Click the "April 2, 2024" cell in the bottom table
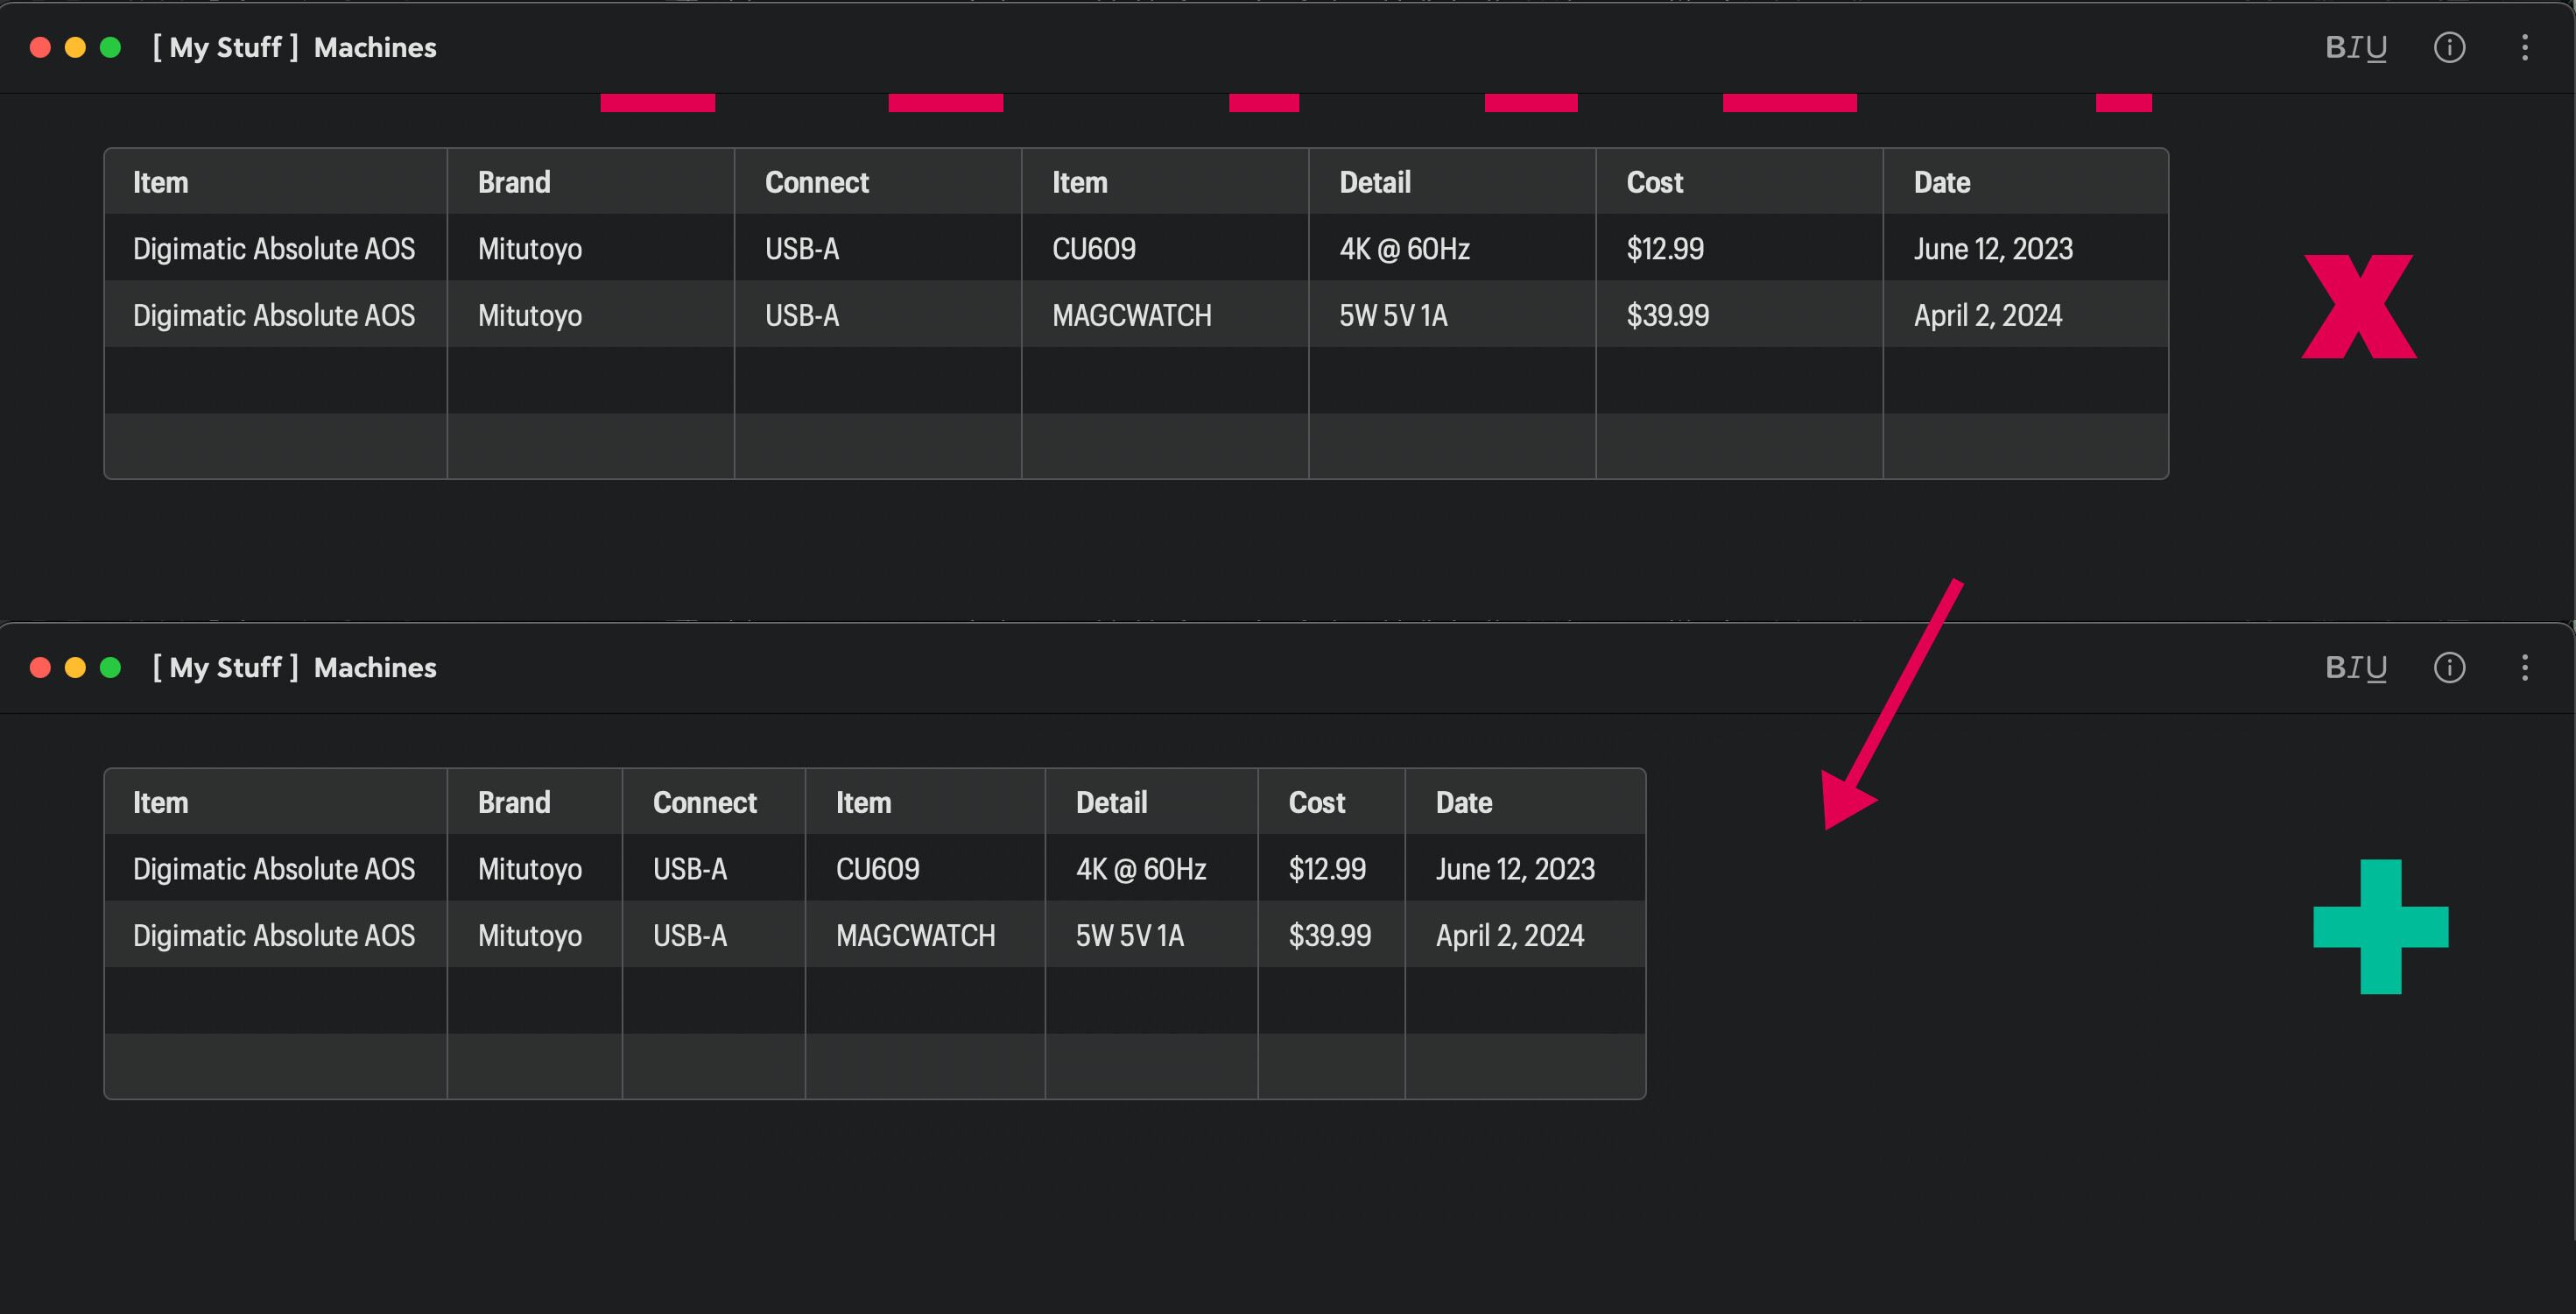The width and height of the screenshot is (2576, 1314). [x=1525, y=936]
